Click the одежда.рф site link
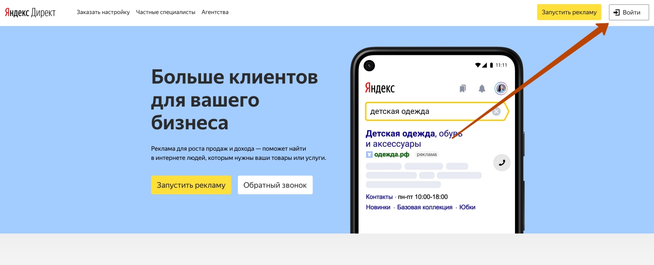 [x=391, y=155]
